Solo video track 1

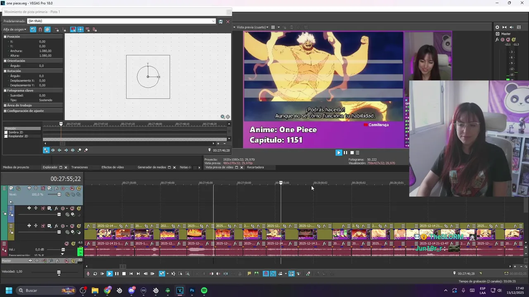click(x=79, y=189)
